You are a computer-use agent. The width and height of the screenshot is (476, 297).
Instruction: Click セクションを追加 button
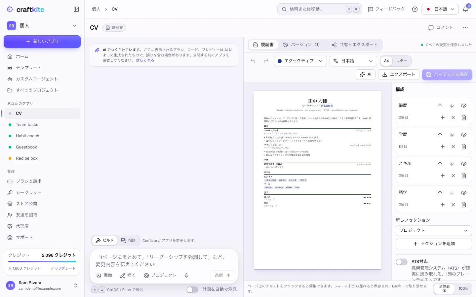click(434, 244)
